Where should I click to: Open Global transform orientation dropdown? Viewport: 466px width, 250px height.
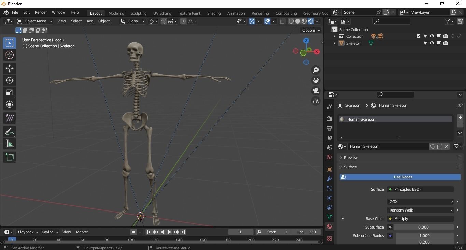click(x=133, y=21)
